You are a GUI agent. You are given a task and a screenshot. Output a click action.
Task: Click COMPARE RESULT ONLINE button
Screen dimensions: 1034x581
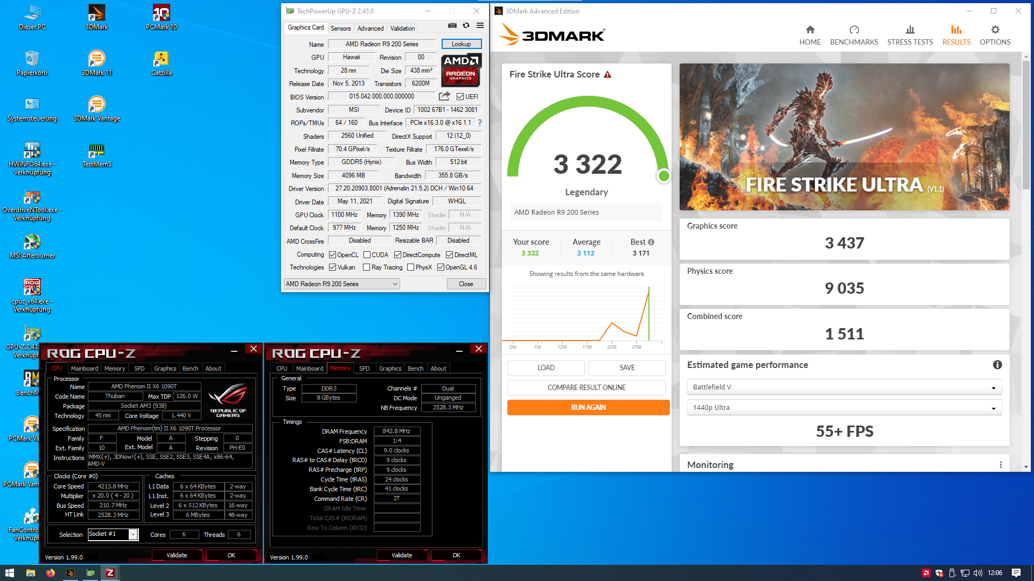[586, 387]
